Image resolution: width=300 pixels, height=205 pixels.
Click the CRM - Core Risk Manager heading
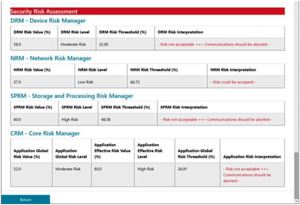45,133
